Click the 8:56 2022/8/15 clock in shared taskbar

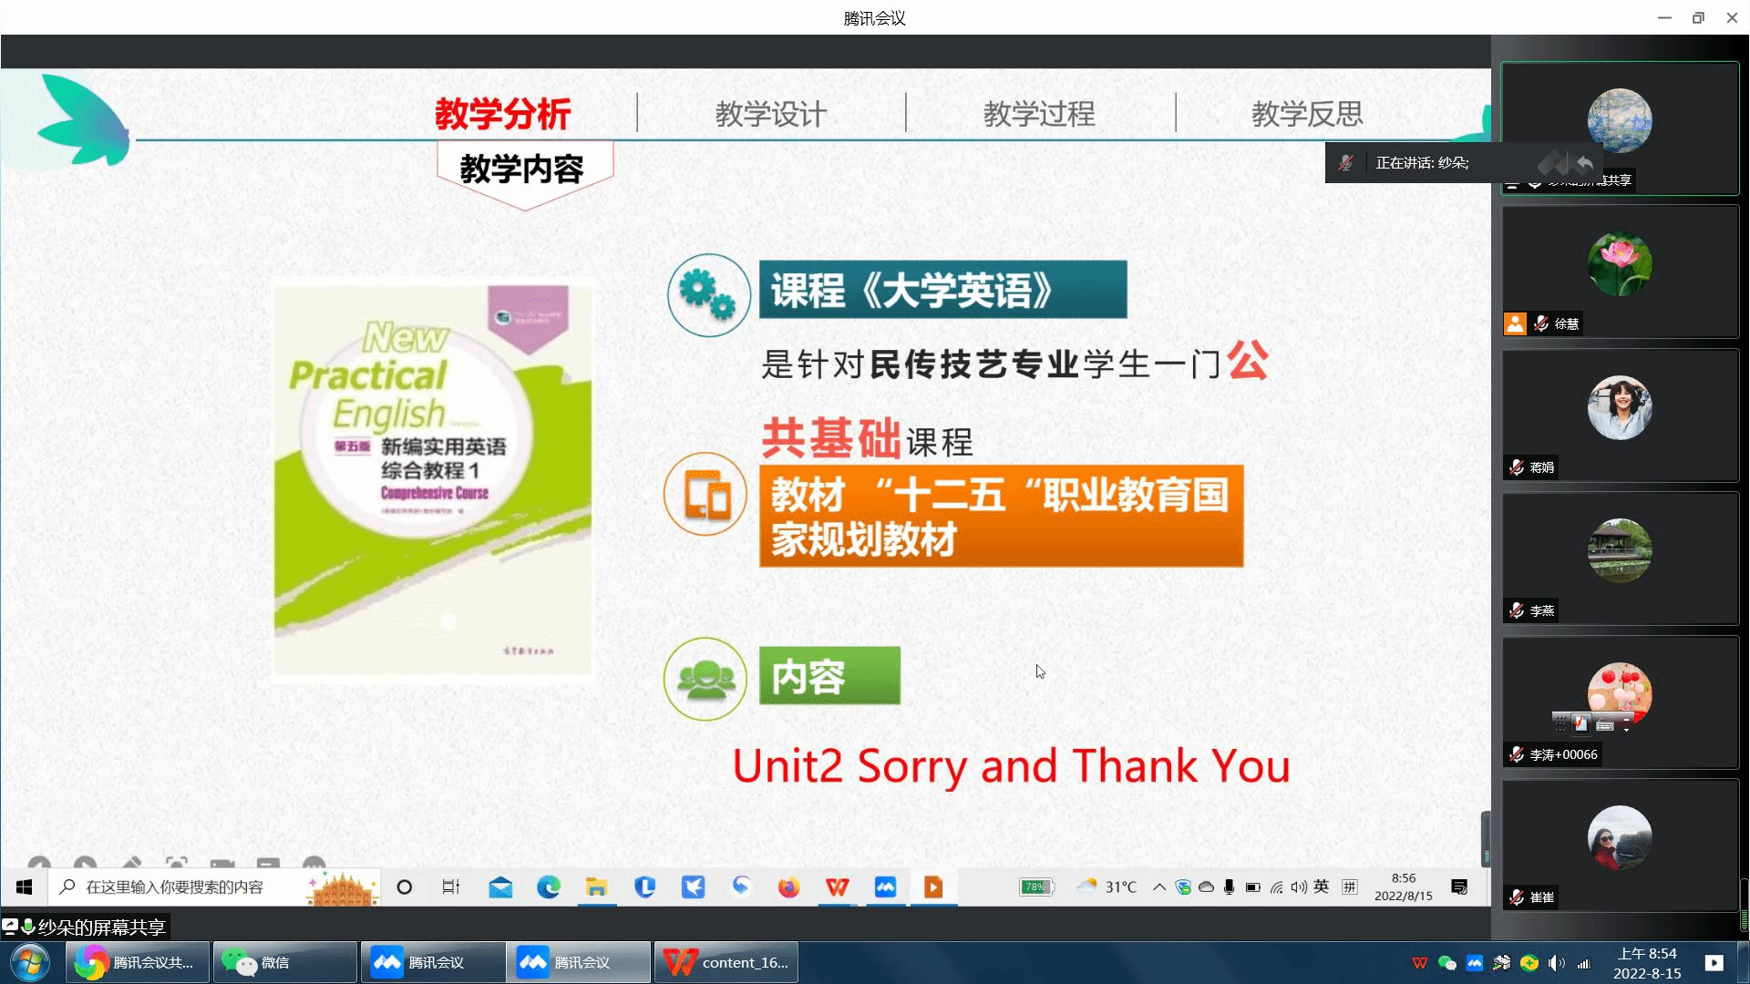coord(1404,887)
